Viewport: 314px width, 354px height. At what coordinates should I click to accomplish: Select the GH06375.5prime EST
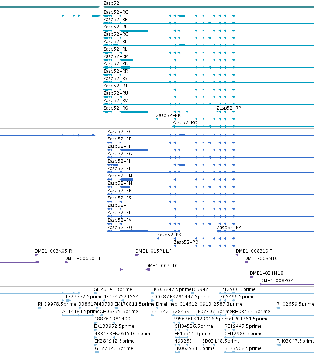pyautogui.click(x=119, y=312)
